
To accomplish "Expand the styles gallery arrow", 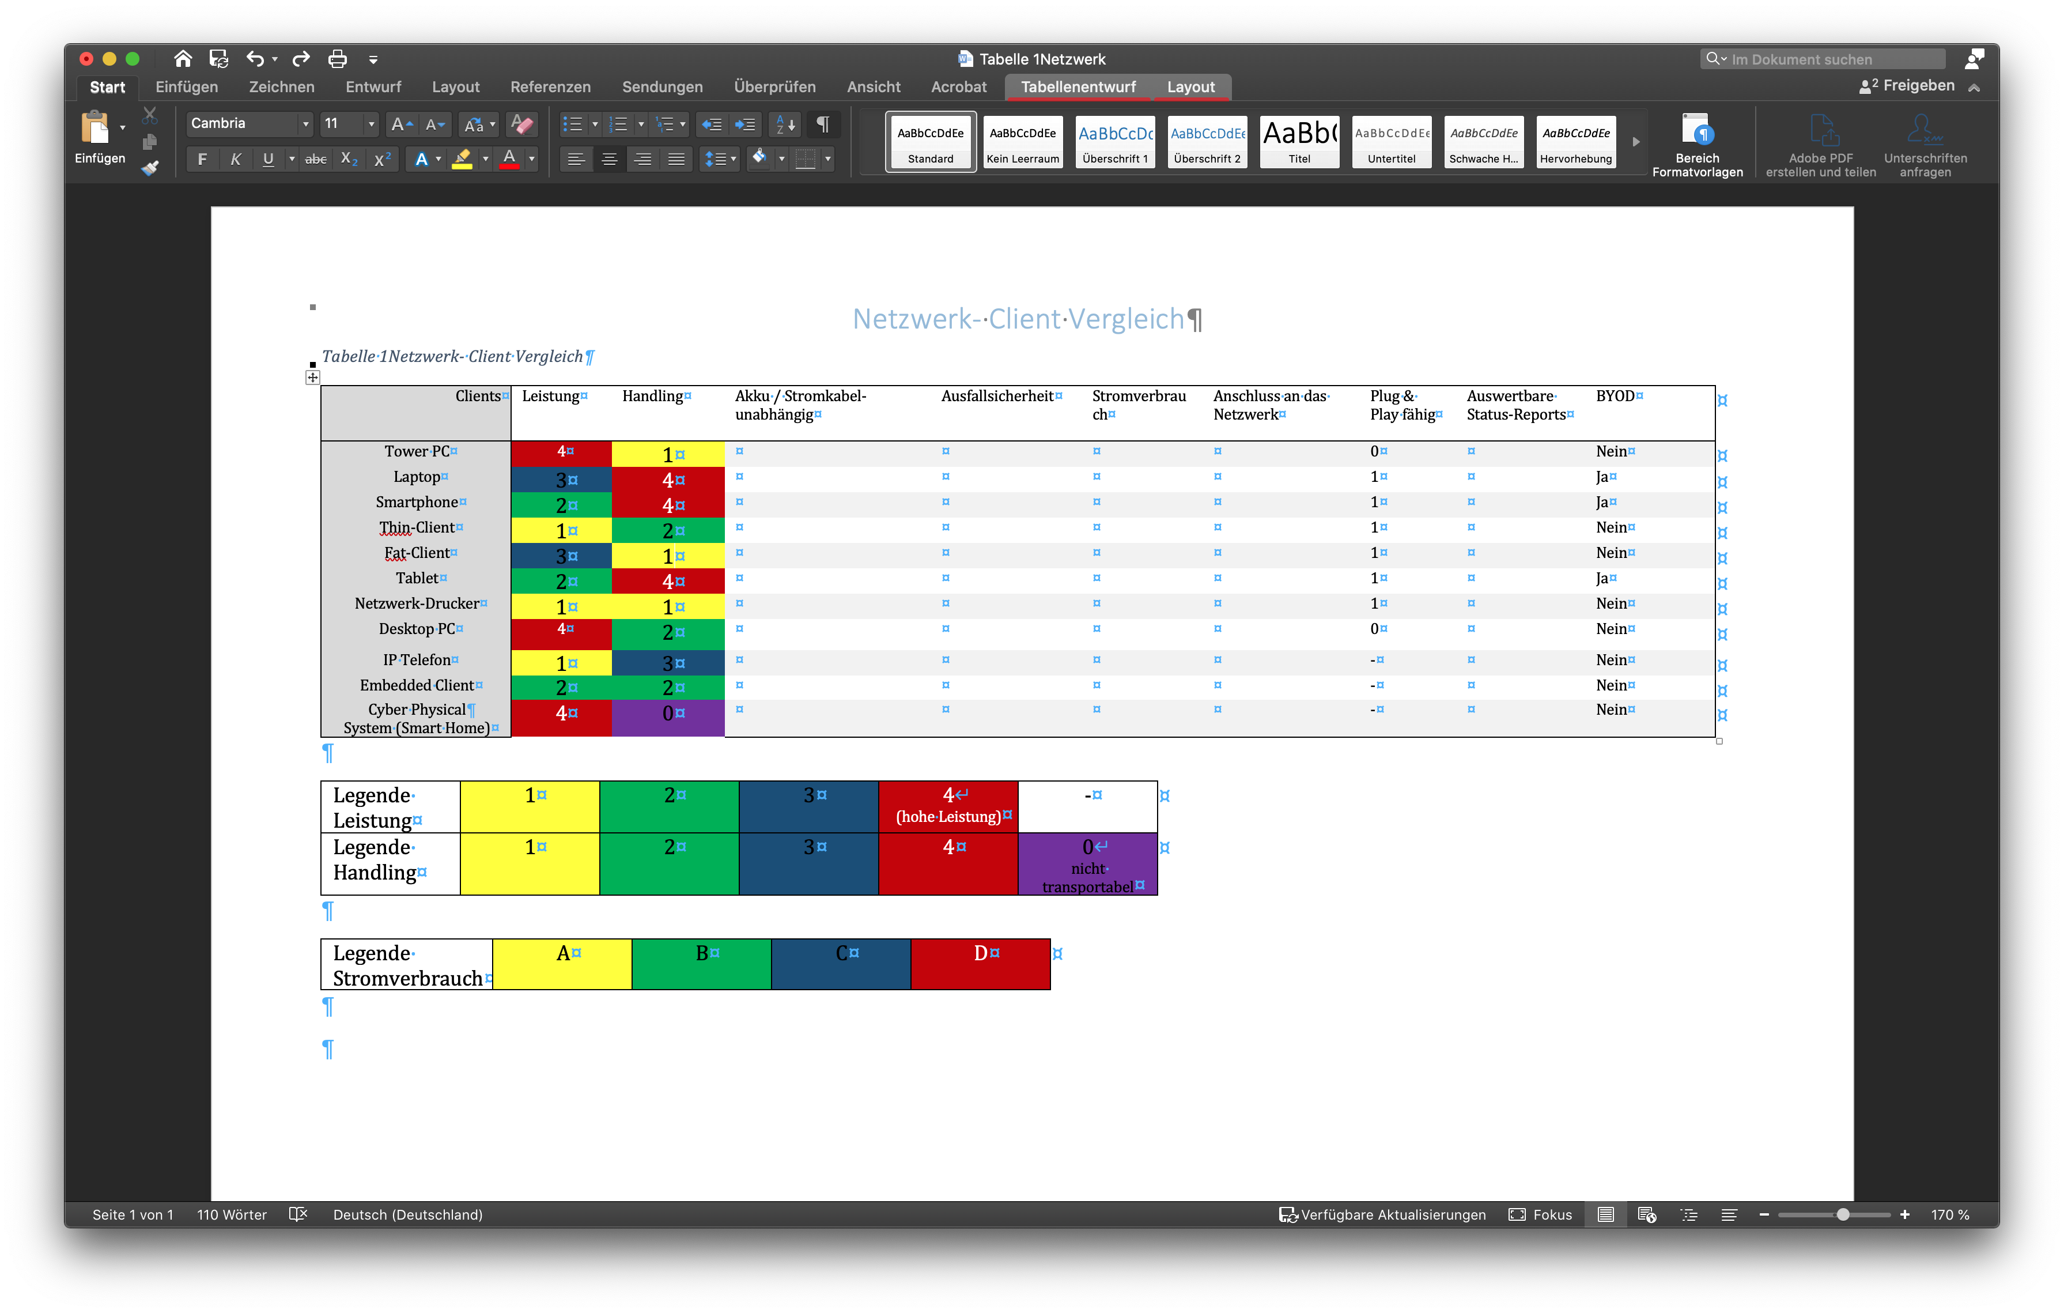I will click(1635, 142).
